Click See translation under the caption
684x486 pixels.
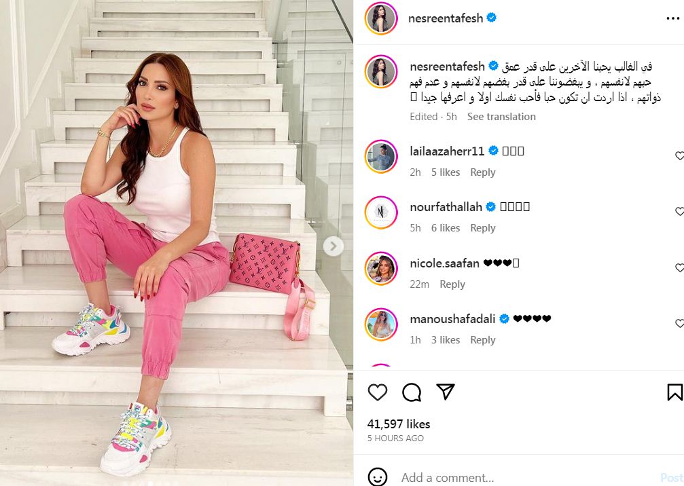(501, 116)
